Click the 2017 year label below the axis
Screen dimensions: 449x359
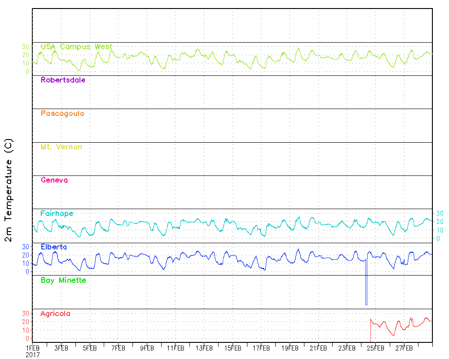pos(32,354)
